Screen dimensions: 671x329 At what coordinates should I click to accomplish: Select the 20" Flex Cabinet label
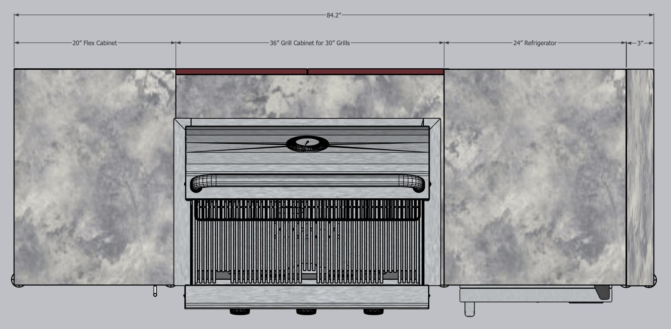(95, 43)
